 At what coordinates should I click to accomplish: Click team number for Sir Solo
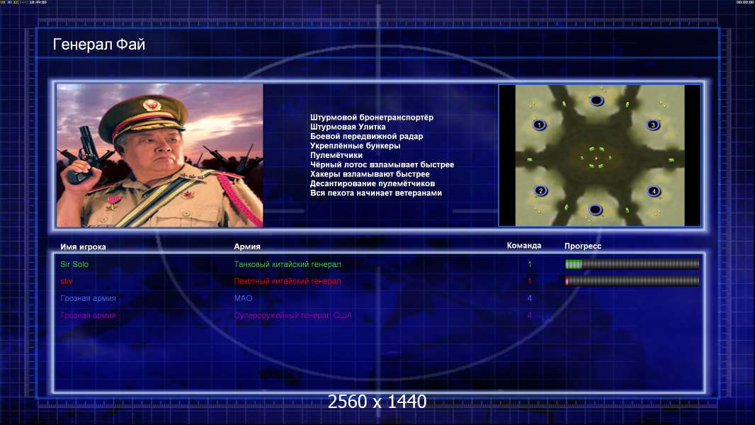tap(530, 264)
